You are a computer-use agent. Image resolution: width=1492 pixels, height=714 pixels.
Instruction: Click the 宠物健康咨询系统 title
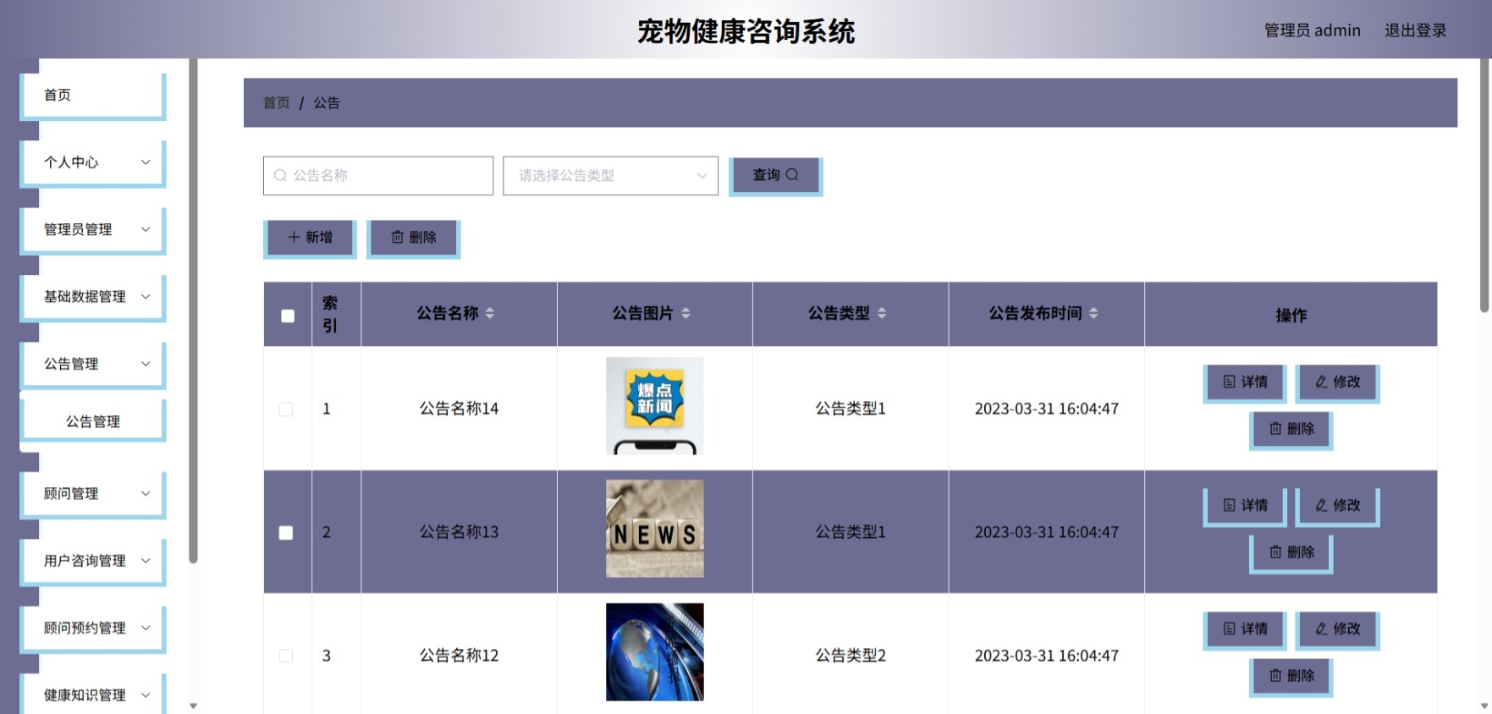tap(746, 31)
